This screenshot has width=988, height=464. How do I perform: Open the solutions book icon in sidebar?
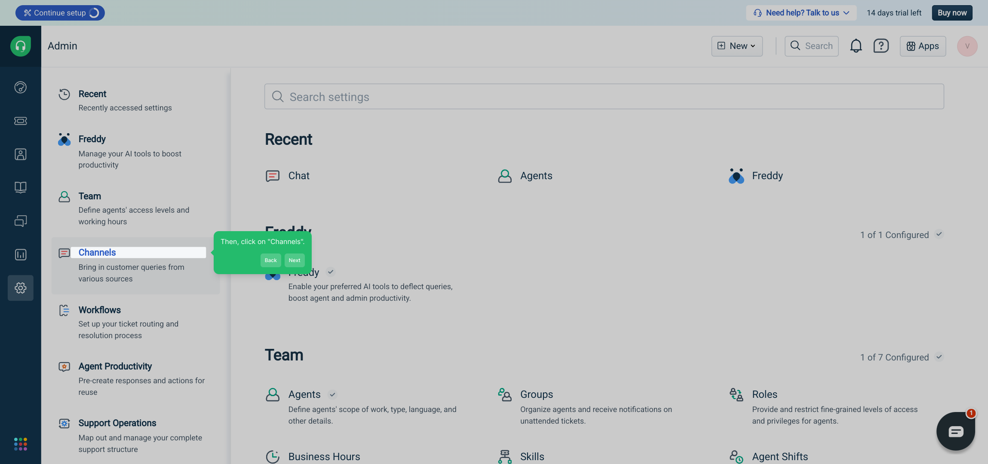click(x=20, y=187)
